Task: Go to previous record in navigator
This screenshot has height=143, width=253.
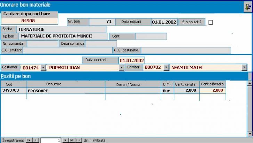Action: pyautogui.click(x=36, y=140)
